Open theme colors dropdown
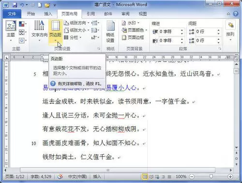Screen dimensions: 242x183 pyautogui.click(x=23, y=24)
